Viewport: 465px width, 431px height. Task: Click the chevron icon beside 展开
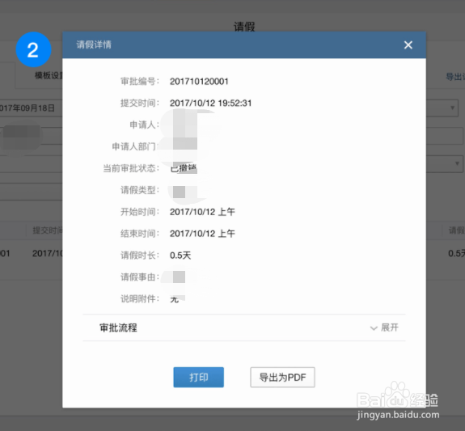pos(374,328)
